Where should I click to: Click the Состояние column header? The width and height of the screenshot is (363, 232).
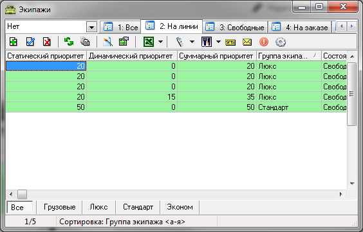(334, 56)
